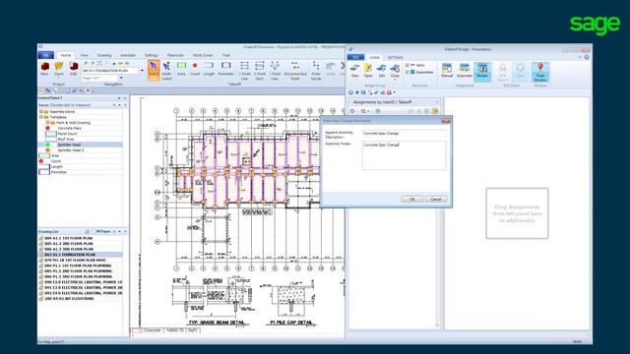Open the SETTINGS tab in Bridge window
The height and width of the screenshot is (354, 630).
(x=395, y=58)
